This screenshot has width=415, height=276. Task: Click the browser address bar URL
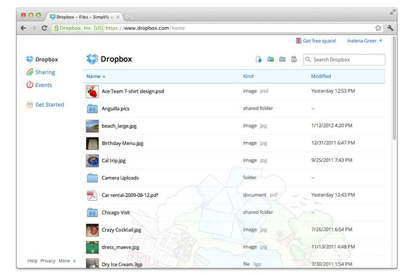(x=145, y=28)
